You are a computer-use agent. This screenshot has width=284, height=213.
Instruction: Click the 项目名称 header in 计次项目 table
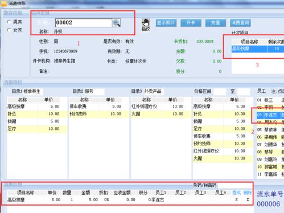tap(249, 42)
